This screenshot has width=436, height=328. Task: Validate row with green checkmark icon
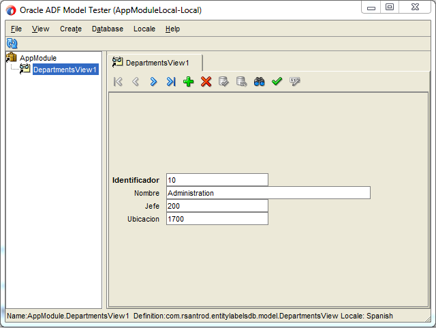click(x=277, y=81)
